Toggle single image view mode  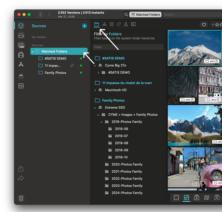pos(176,198)
